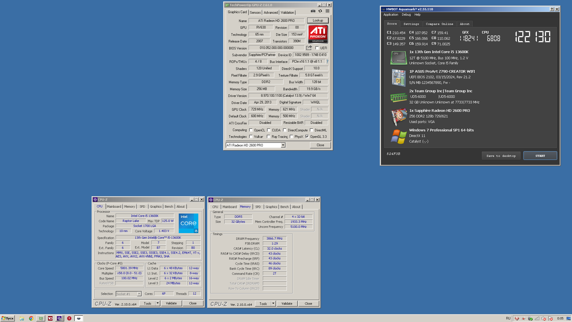Launch Chrome from the taskbar
Viewport: 572px width, 322px height.
[31, 318]
